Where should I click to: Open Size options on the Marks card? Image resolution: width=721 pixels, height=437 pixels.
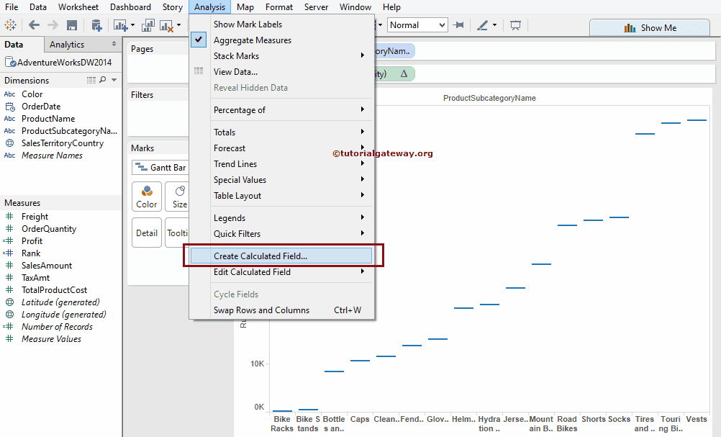click(177, 196)
